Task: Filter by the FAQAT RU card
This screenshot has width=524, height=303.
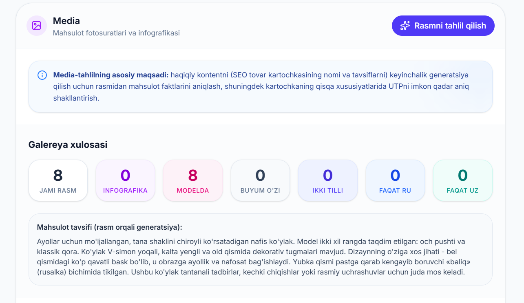Action: (395, 180)
